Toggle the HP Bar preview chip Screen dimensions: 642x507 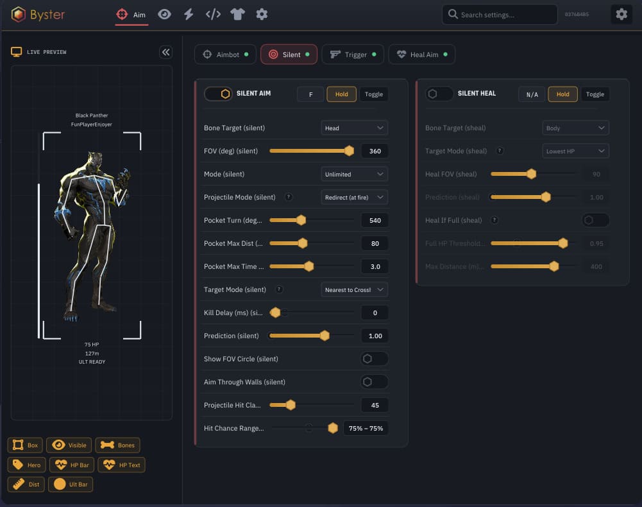[x=72, y=465]
